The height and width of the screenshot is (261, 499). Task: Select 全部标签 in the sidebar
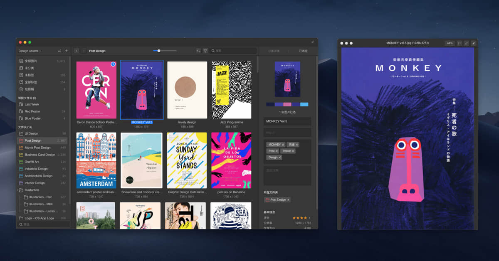tap(42, 82)
